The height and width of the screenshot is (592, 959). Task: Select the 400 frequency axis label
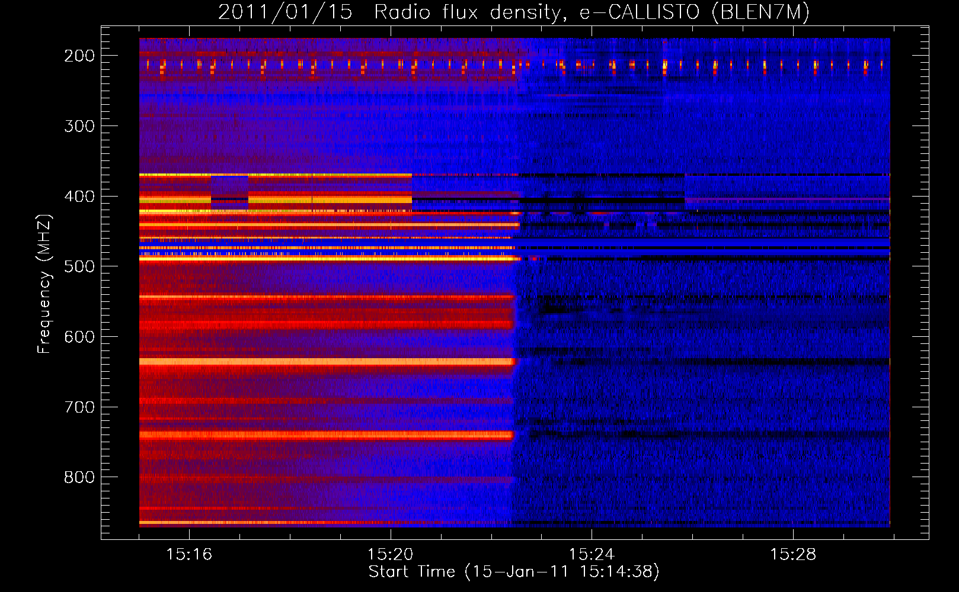(x=79, y=197)
